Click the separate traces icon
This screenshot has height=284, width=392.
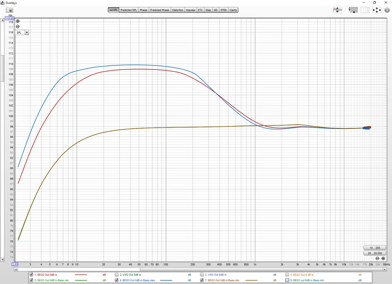click(337, 10)
